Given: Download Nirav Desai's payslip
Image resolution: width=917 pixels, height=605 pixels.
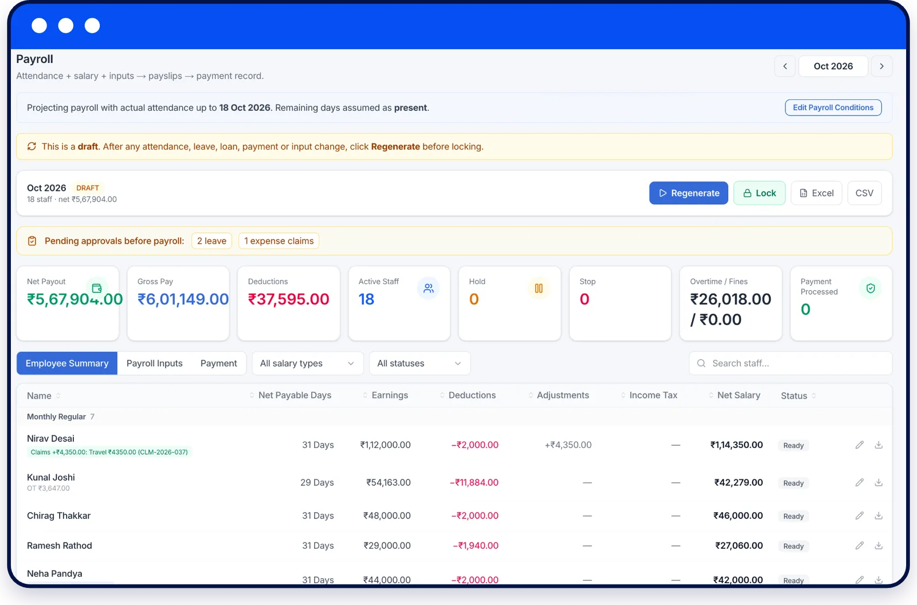Looking at the screenshot, I should [878, 445].
